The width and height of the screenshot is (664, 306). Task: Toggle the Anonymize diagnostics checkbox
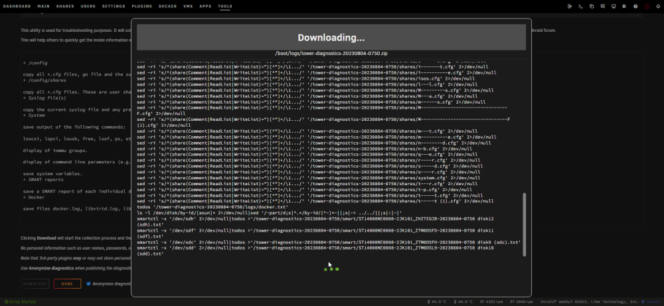click(88, 283)
